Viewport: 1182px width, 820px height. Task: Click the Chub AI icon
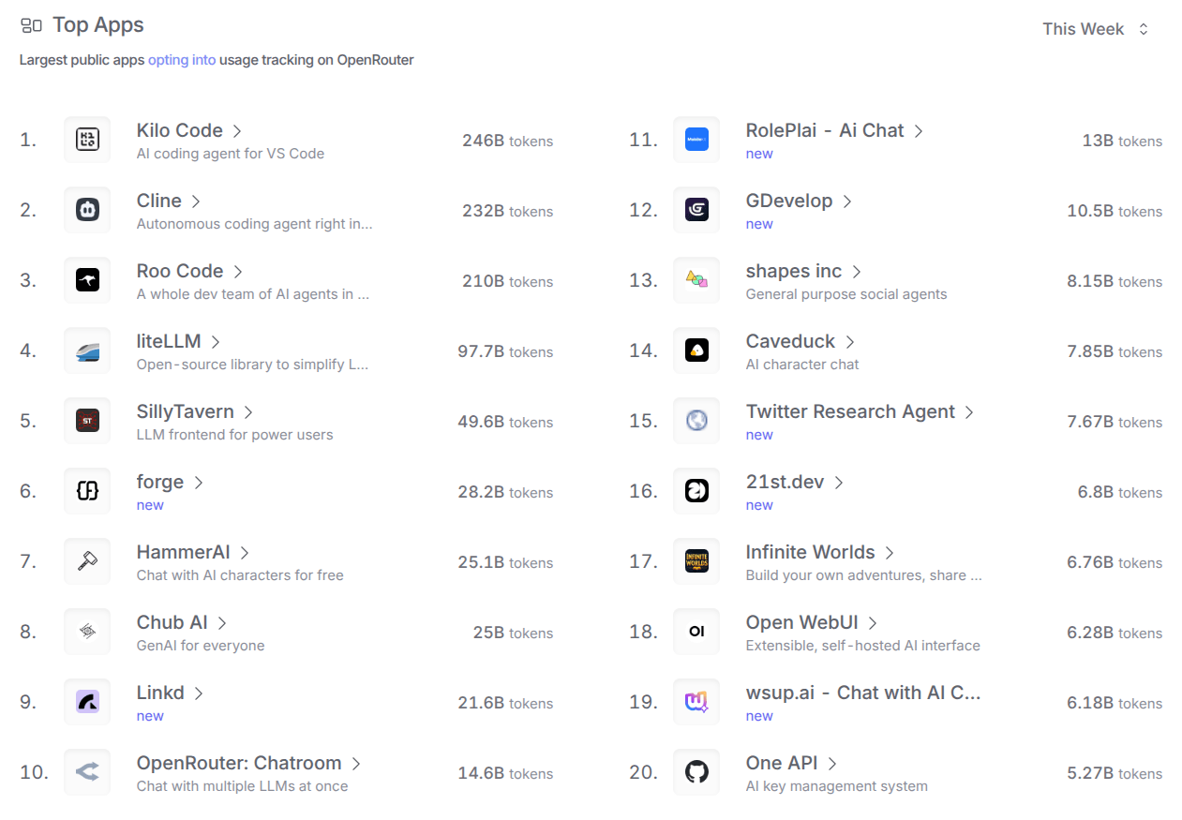tap(87, 632)
